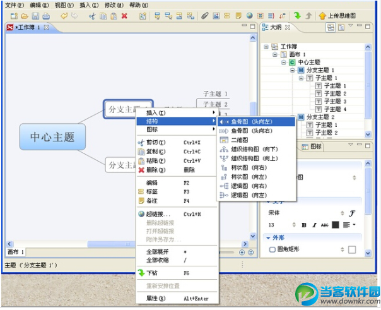Click the Notes toolbar icon
The image size is (381, 310).
click(x=238, y=16)
